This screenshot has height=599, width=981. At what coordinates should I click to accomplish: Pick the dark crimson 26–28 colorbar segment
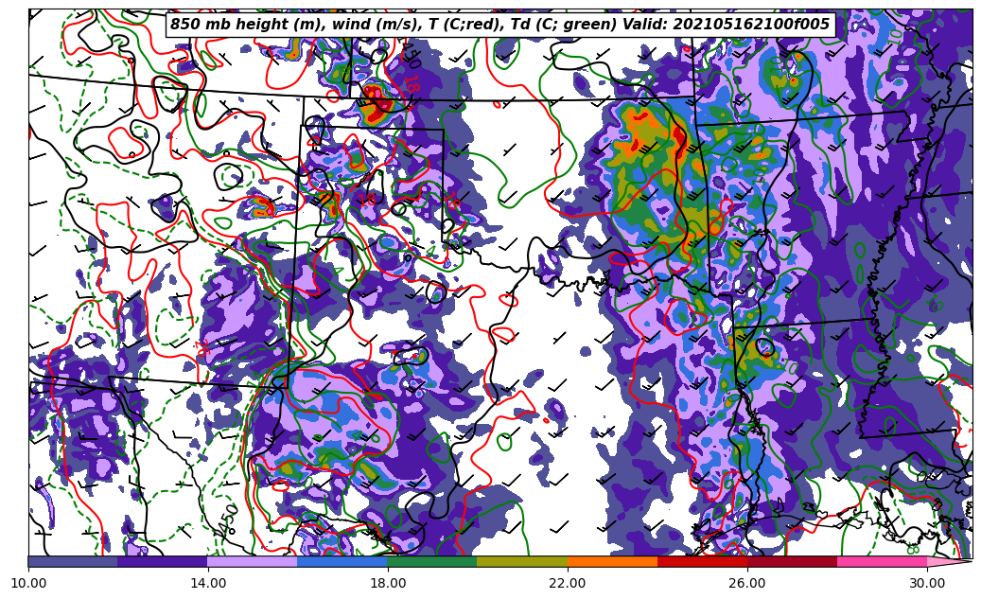[x=791, y=561]
